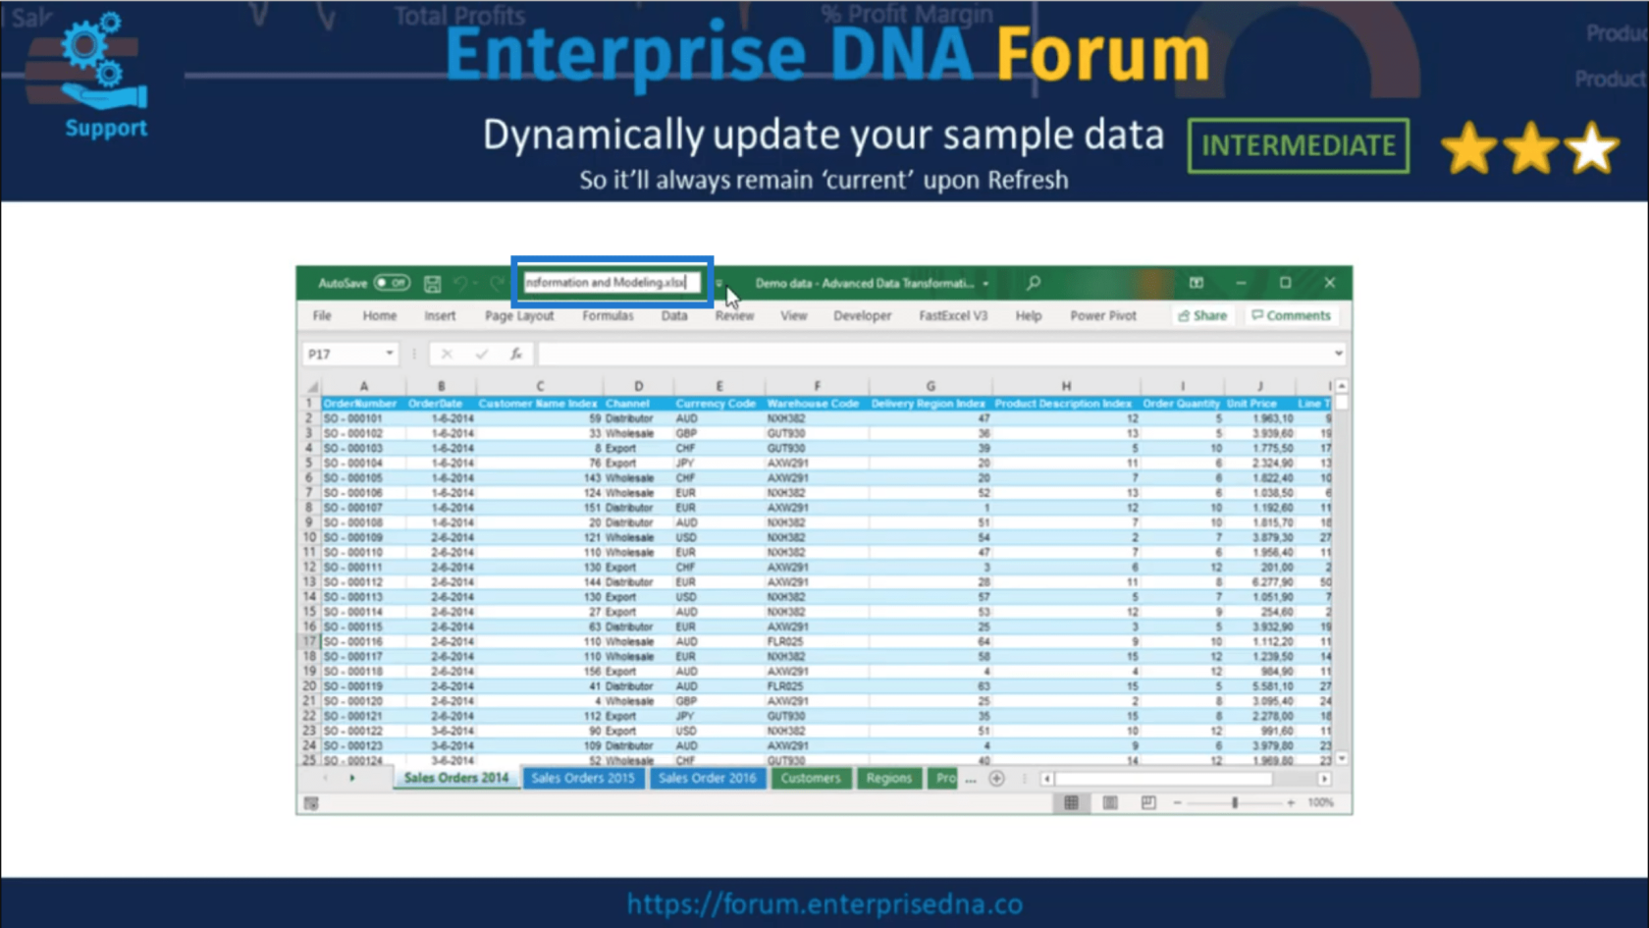Viewport: 1649px width, 928px height.
Task: Click the Insert Function fx icon
Action: pyautogui.click(x=515, y=354)
